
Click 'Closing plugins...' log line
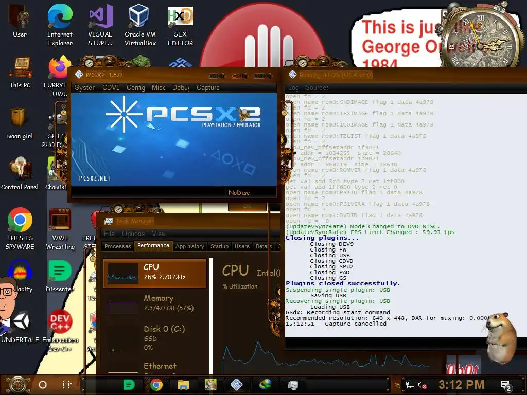pyautogui.click(x=322, y=238)
